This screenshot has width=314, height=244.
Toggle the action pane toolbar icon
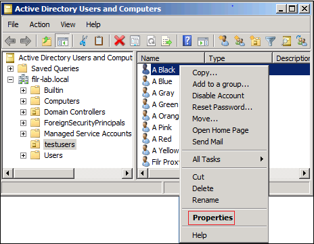click(x=203, y=41)
